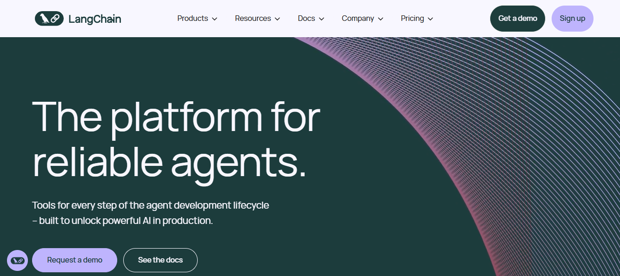The height and width of the screenshot is (276, 620).
Task: Expand the Pricing dropdown chevron
Action: coord(430,19)
